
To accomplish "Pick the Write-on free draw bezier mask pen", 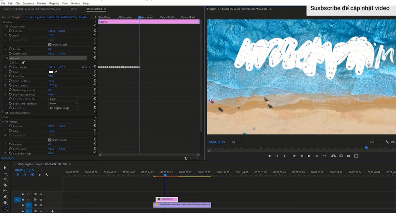I will coord(23,63).
